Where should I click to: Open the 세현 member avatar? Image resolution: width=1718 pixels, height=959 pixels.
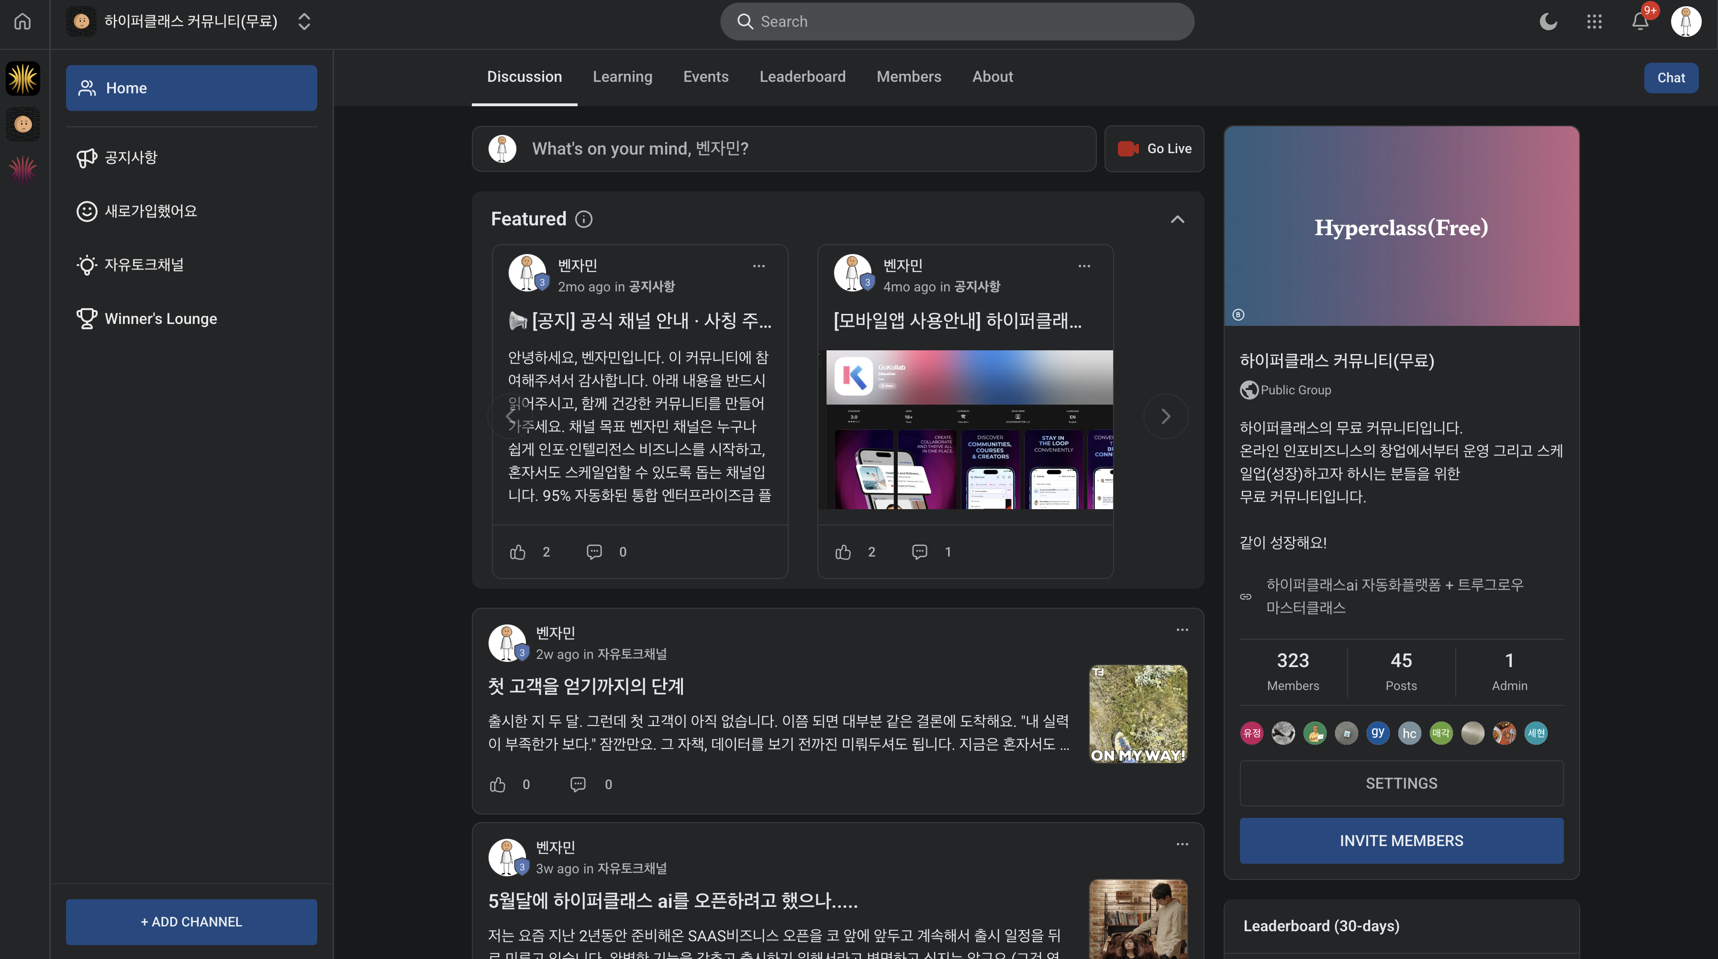tap(1536, 734)
